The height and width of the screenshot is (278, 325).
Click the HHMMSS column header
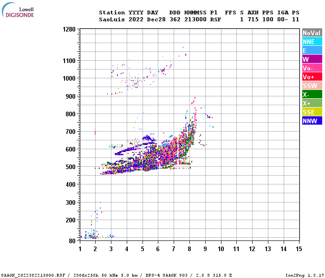pos(195,13)
